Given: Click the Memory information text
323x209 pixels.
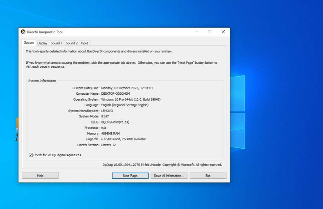Looking at the screenshot, I should point(111,133).
